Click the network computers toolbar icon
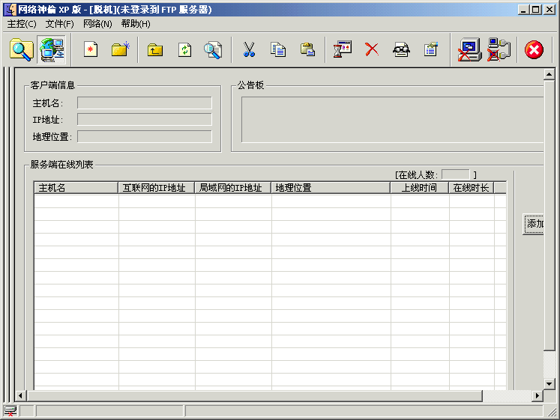Viewport: 560px width, 420px height. point(52,50)
